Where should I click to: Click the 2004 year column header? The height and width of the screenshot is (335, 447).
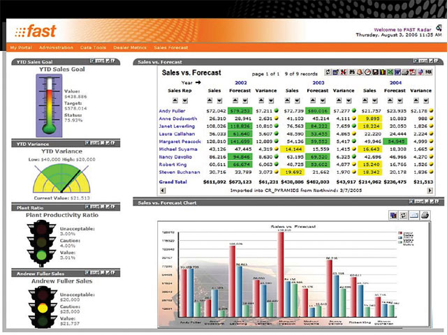(x=396, y=82)
